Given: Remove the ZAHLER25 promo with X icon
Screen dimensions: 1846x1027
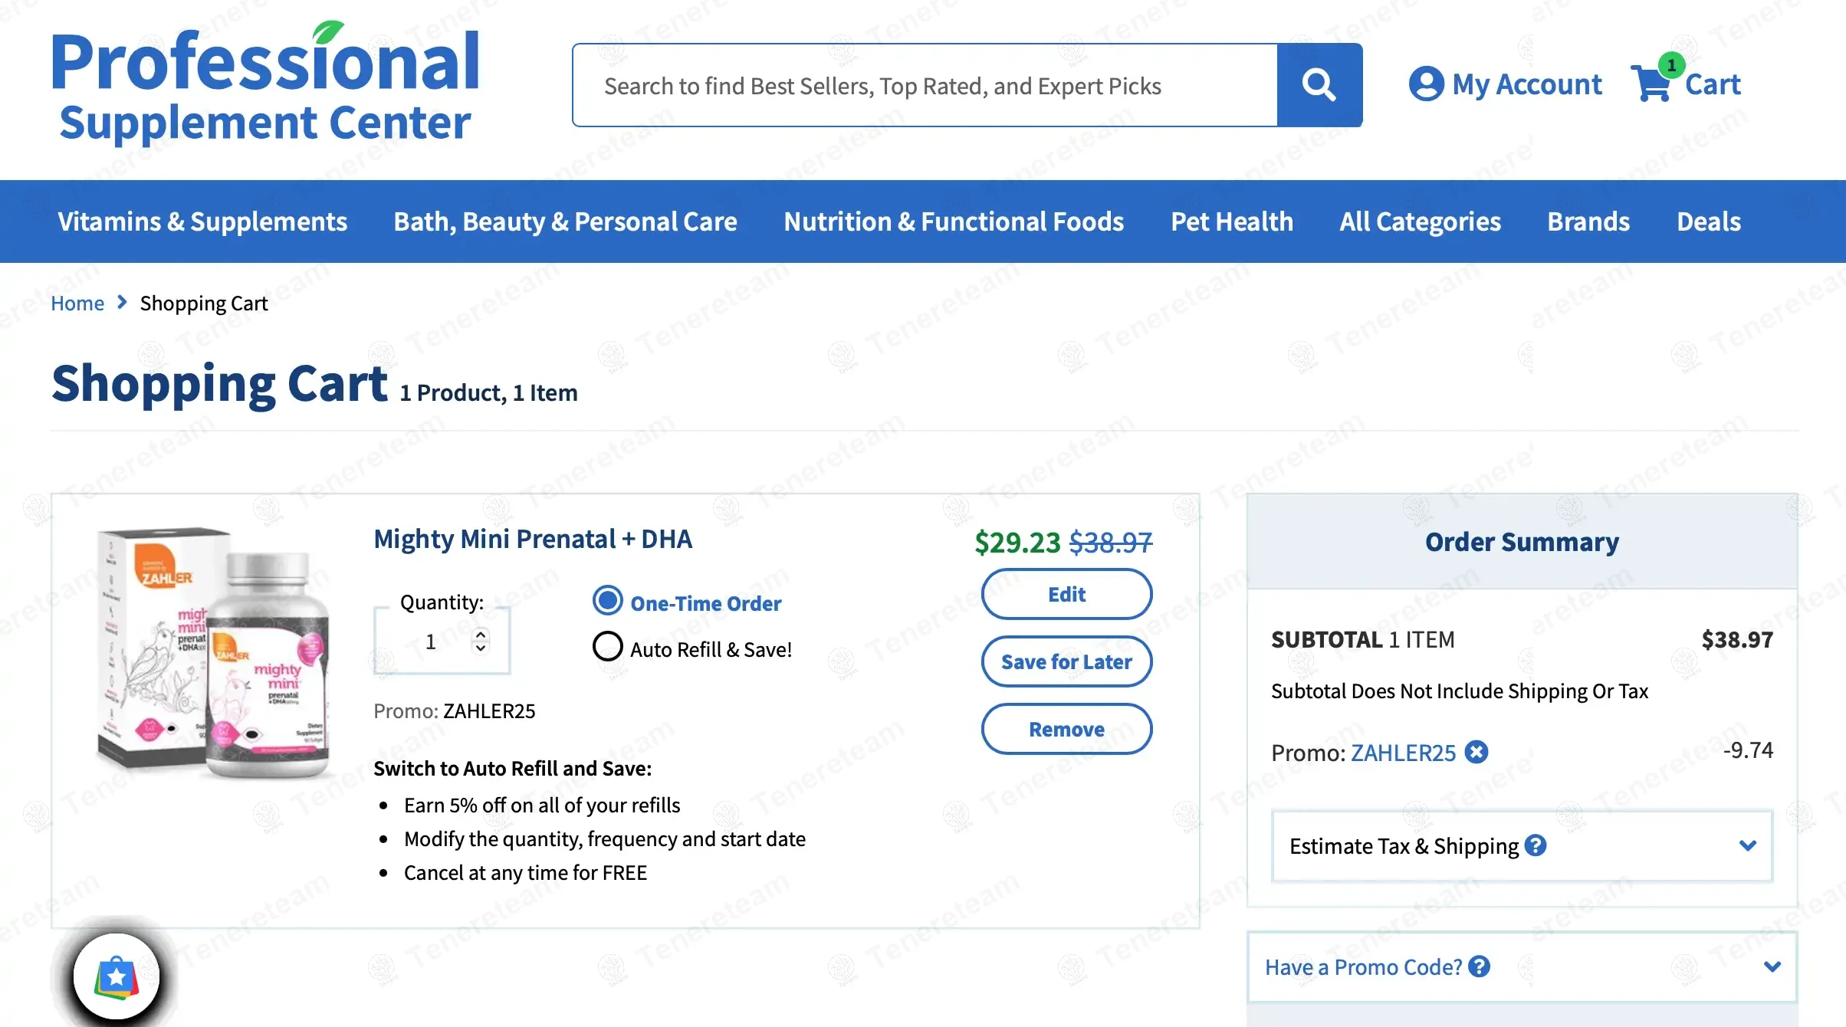Looking at the screenshot, I should 1476,753.
